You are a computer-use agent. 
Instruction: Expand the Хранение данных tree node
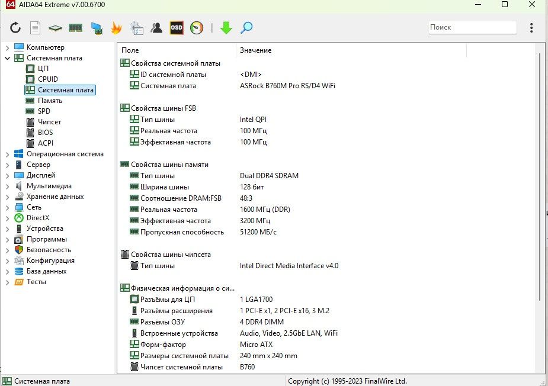(x=7, y=197)
